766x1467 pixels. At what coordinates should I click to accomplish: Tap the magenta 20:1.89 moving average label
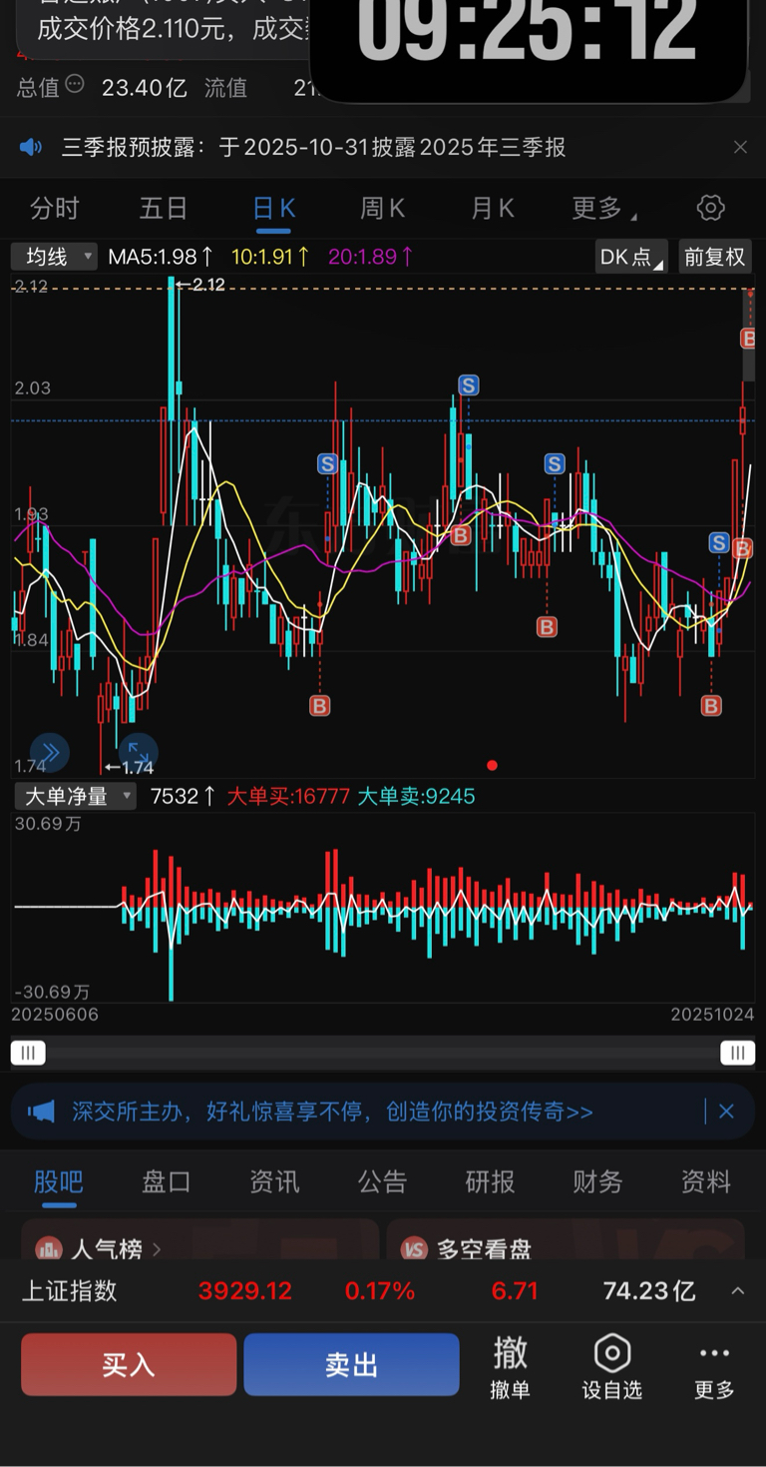[371, 257]
